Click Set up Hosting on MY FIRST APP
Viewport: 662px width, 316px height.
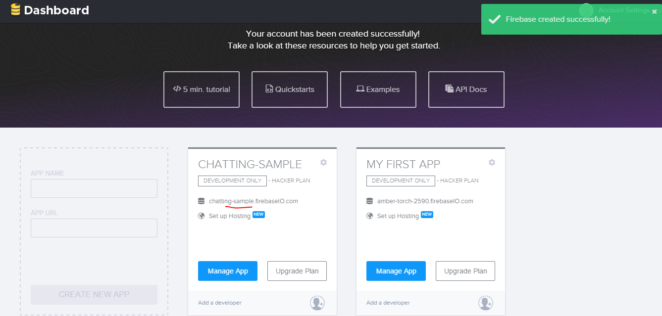398,216
